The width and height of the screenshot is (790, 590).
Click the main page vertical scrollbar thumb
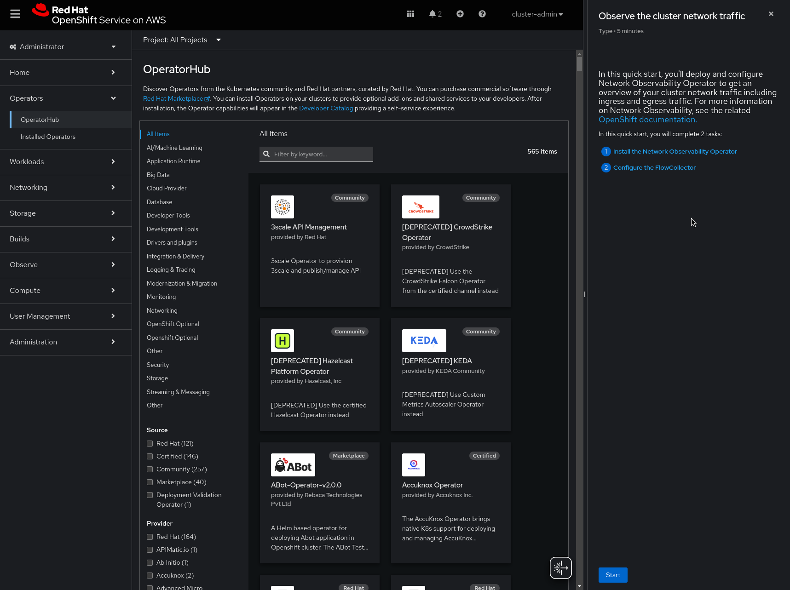pyautogui.click(x=580, y=63)
